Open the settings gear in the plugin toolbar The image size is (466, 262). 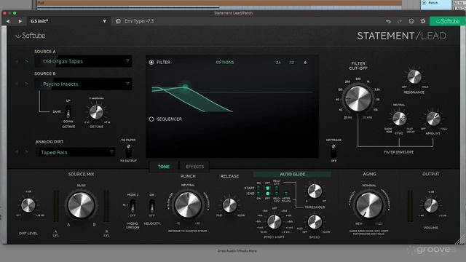423,21
